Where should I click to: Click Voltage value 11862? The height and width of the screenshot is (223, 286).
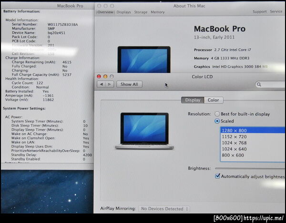click(48, 100)
